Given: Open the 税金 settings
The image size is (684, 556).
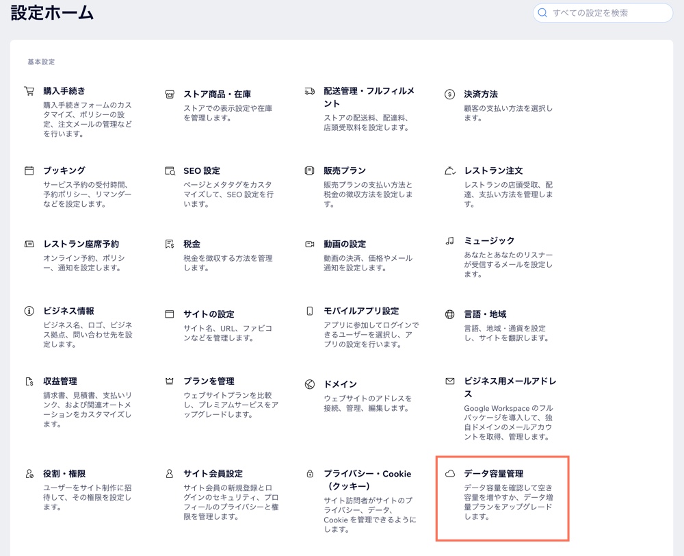Looking at the screenshot, I should tap(192, 244).
